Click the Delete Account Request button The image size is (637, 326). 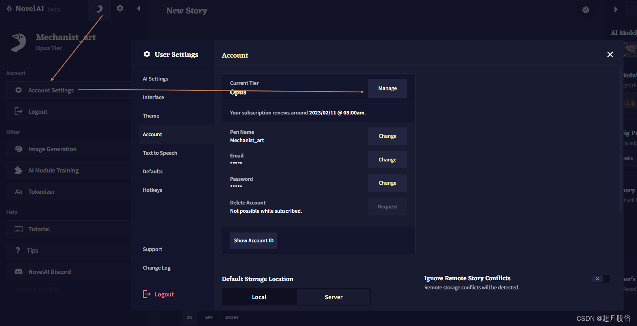pos(388,207)
